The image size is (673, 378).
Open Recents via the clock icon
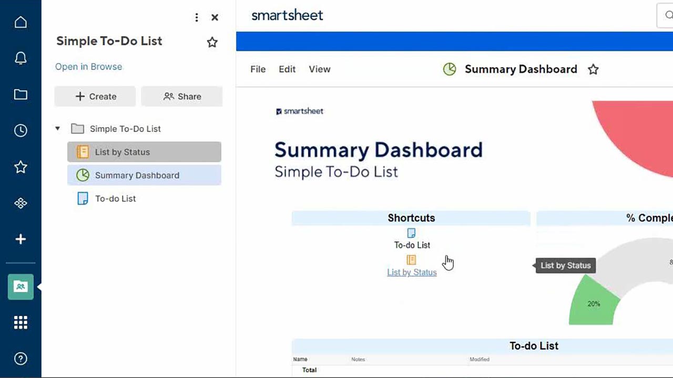(x=21, y=130)
